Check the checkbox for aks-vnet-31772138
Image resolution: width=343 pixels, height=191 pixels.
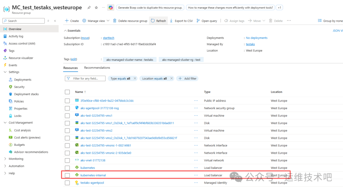coord(67,160)
